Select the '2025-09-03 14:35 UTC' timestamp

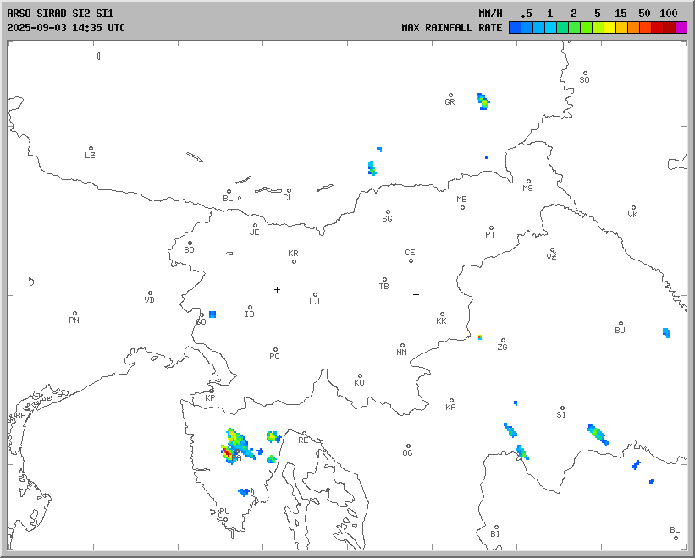(67, 27)
